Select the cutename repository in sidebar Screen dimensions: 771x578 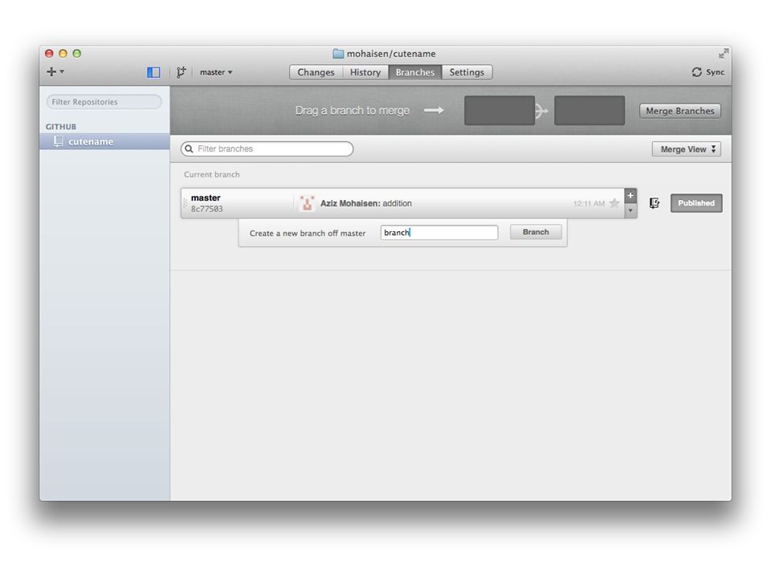104,141
